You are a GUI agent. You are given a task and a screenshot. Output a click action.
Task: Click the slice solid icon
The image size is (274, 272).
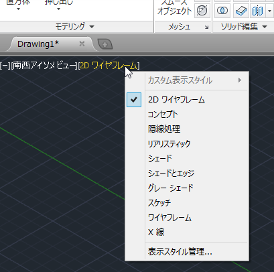(241, 11)
